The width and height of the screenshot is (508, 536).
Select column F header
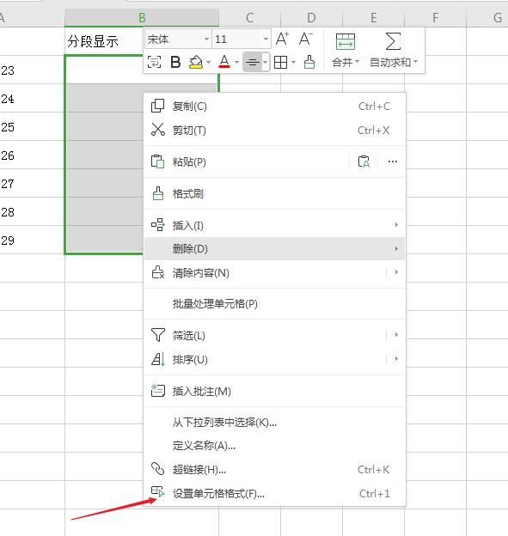coord(435,17)
